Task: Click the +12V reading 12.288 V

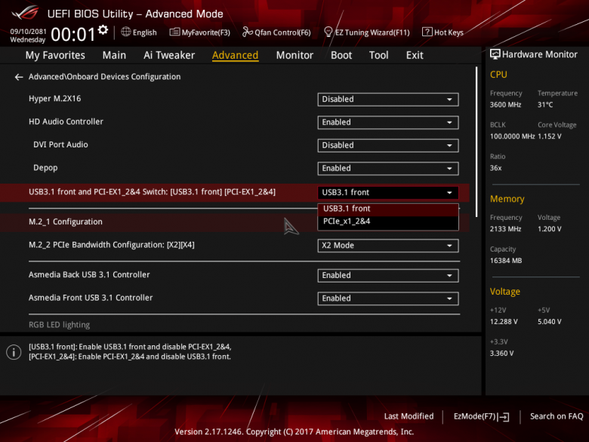Action: click(504, 322)
